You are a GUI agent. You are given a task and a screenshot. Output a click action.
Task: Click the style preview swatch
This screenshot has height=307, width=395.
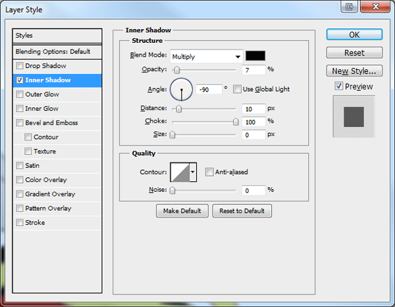pyautogui.click(x=354, y=117)
